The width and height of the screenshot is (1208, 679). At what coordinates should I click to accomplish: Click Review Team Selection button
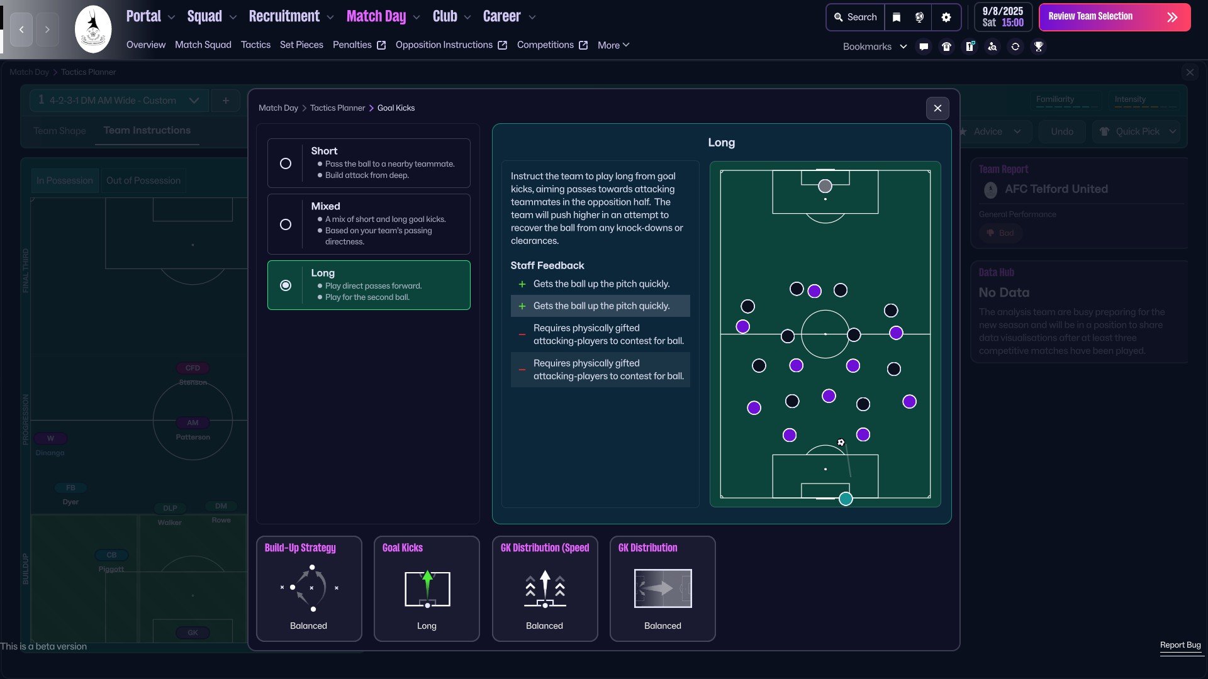1114,17
